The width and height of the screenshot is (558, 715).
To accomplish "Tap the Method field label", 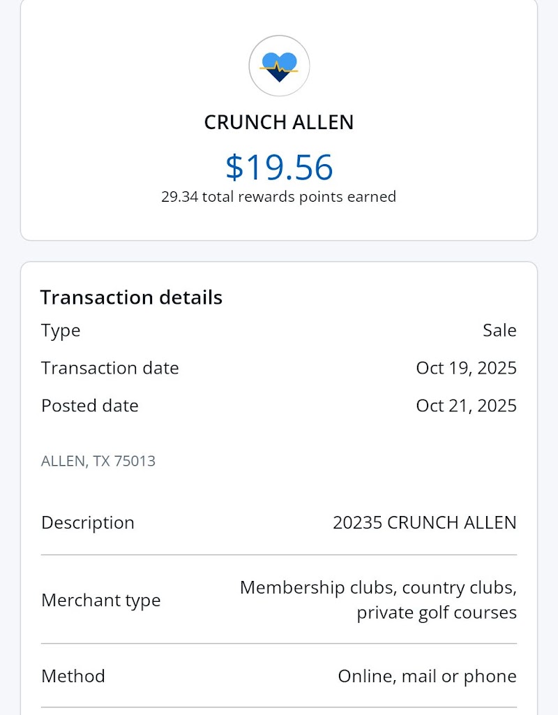I will pyautogui.click(x=73, y=676).
